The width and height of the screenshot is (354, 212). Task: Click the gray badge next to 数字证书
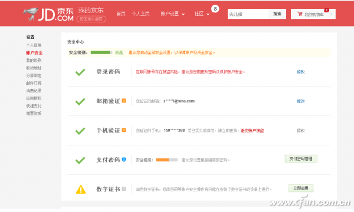coord(124,189)
